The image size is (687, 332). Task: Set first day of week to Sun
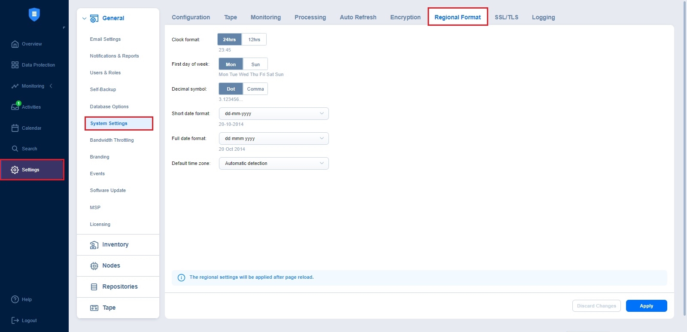255,64
